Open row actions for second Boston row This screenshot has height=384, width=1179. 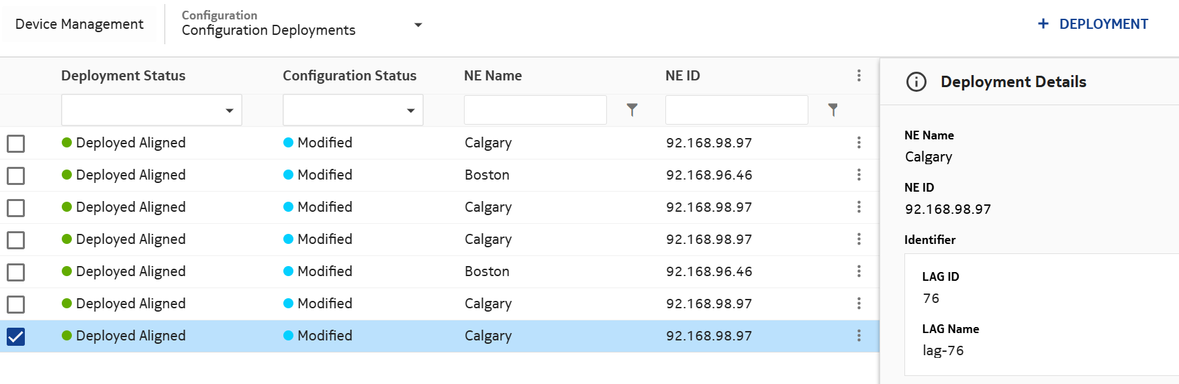859,271
